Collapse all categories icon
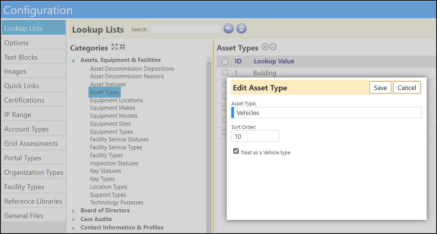437x234 pixels. pyautogui.click(x=122, y=47)
